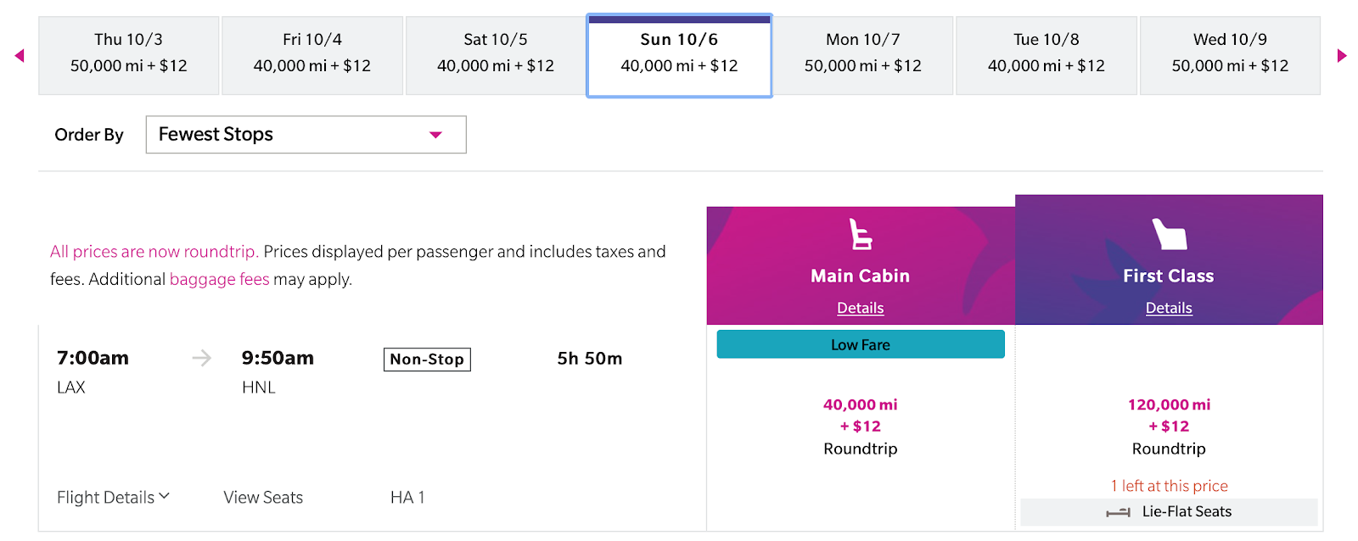
Task: Open Main Cabin Details link
Action: click(861, 308)
